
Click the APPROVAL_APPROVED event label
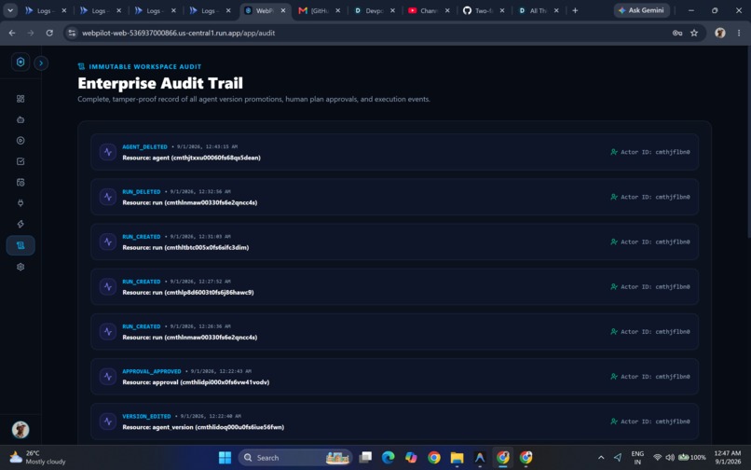pos(151,371)
